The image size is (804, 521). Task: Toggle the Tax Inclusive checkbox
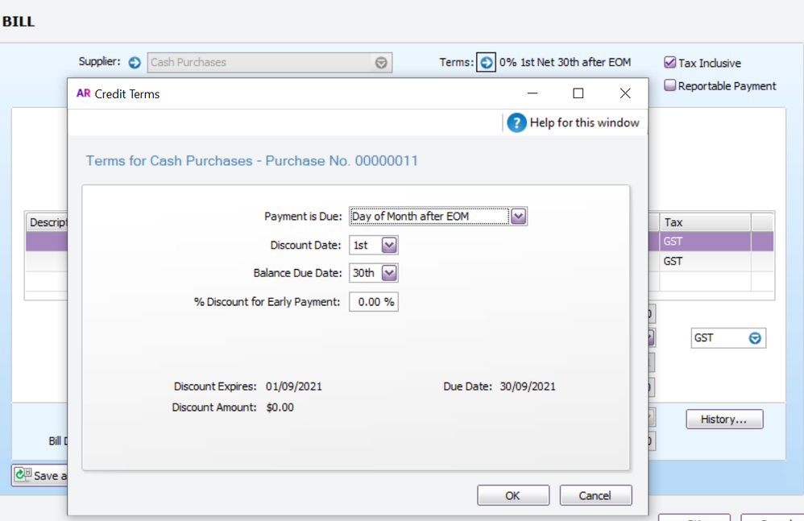(x=669, y=62)
